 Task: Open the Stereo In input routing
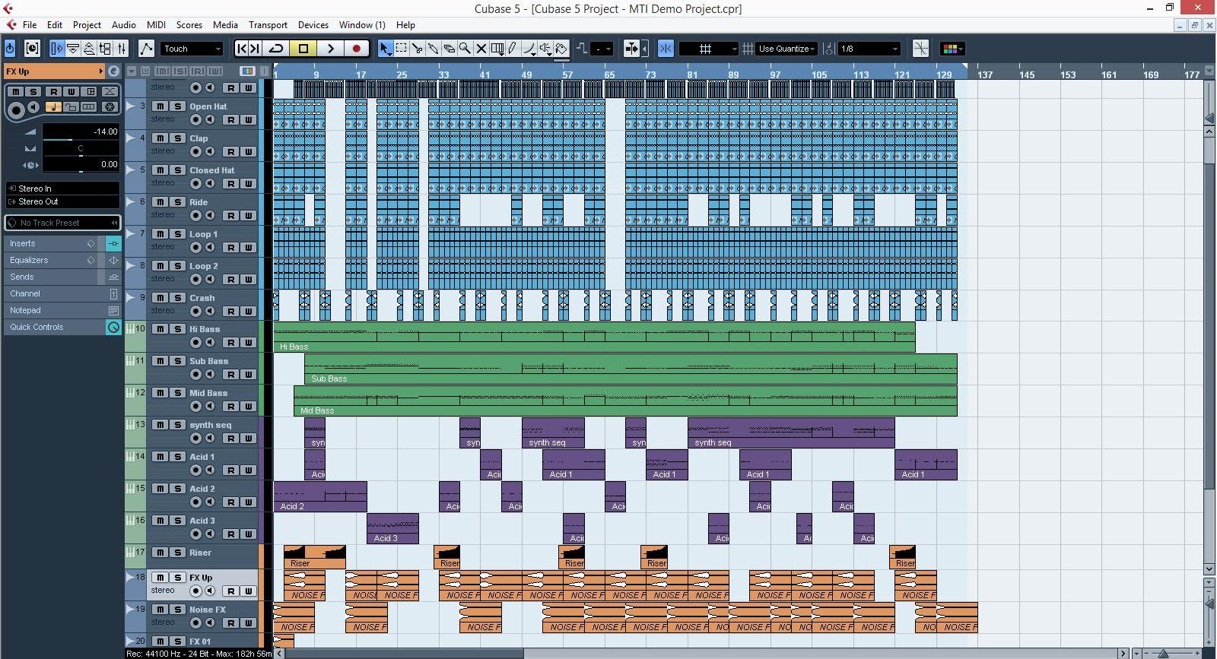pos(62,189)
